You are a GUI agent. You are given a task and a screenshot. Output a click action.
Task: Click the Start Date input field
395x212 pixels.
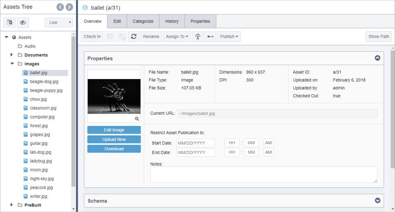click(195, 143)
